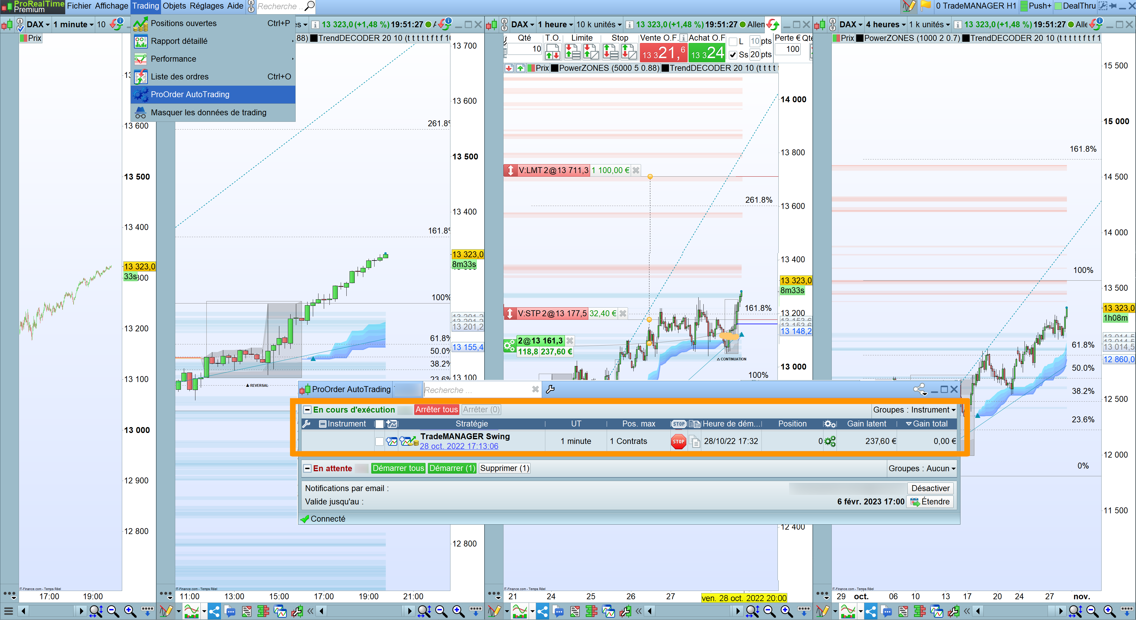Click the Push+ indicator in top bar
The width and height of the screenshot is (1136, 620).
coord(1036,6)
